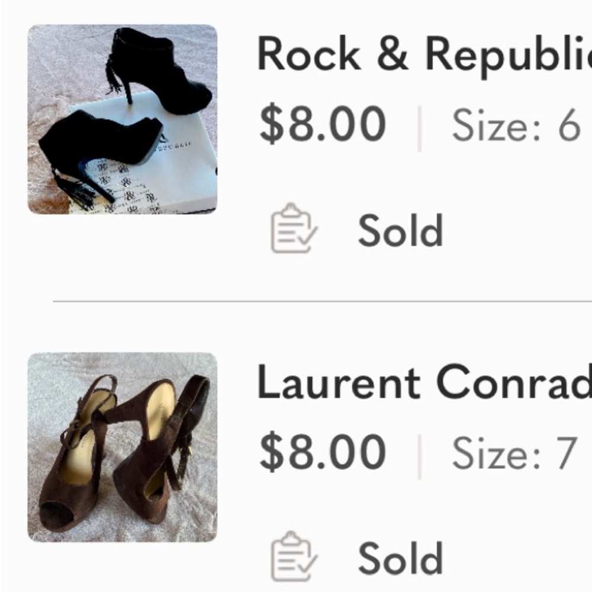
Task: Click the divider between first listing price and size
Action: [420, 128]
